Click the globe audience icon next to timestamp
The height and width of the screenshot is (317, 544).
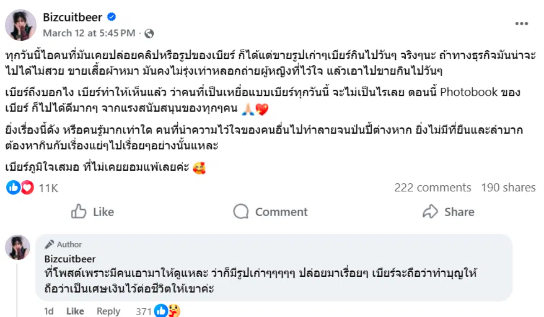(x=149, y=33)
